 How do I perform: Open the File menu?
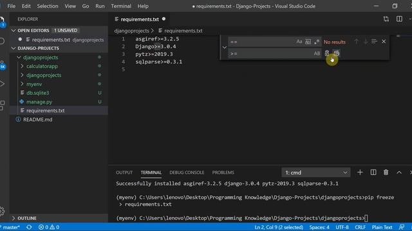(12, 6)
